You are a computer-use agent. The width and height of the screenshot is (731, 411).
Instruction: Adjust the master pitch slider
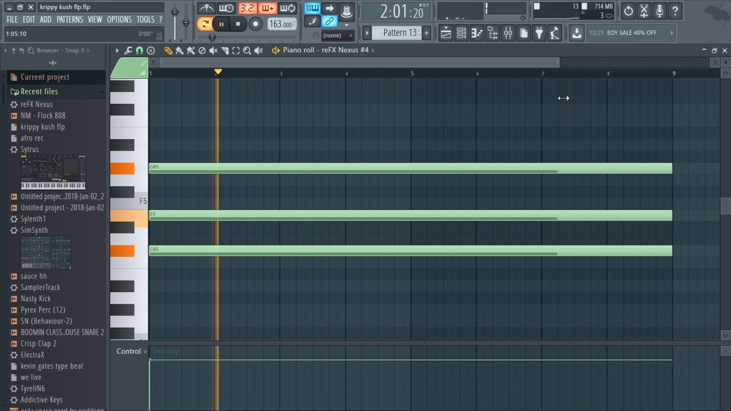186,23
